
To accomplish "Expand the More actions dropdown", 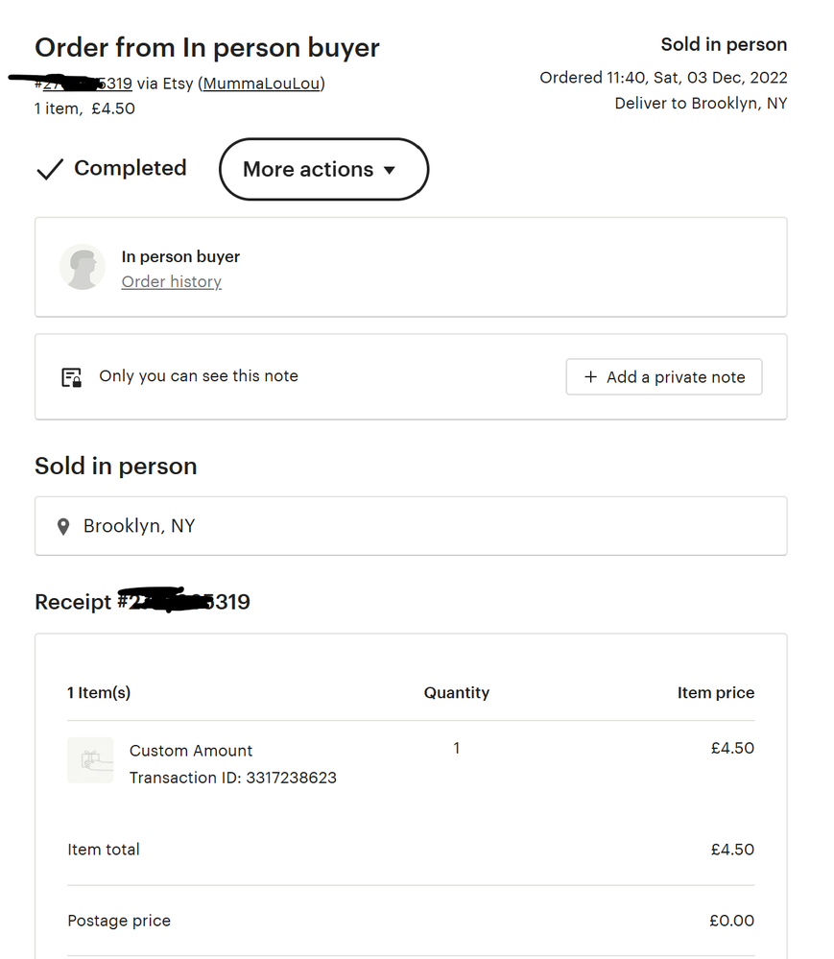I will (x=323, y=169).
